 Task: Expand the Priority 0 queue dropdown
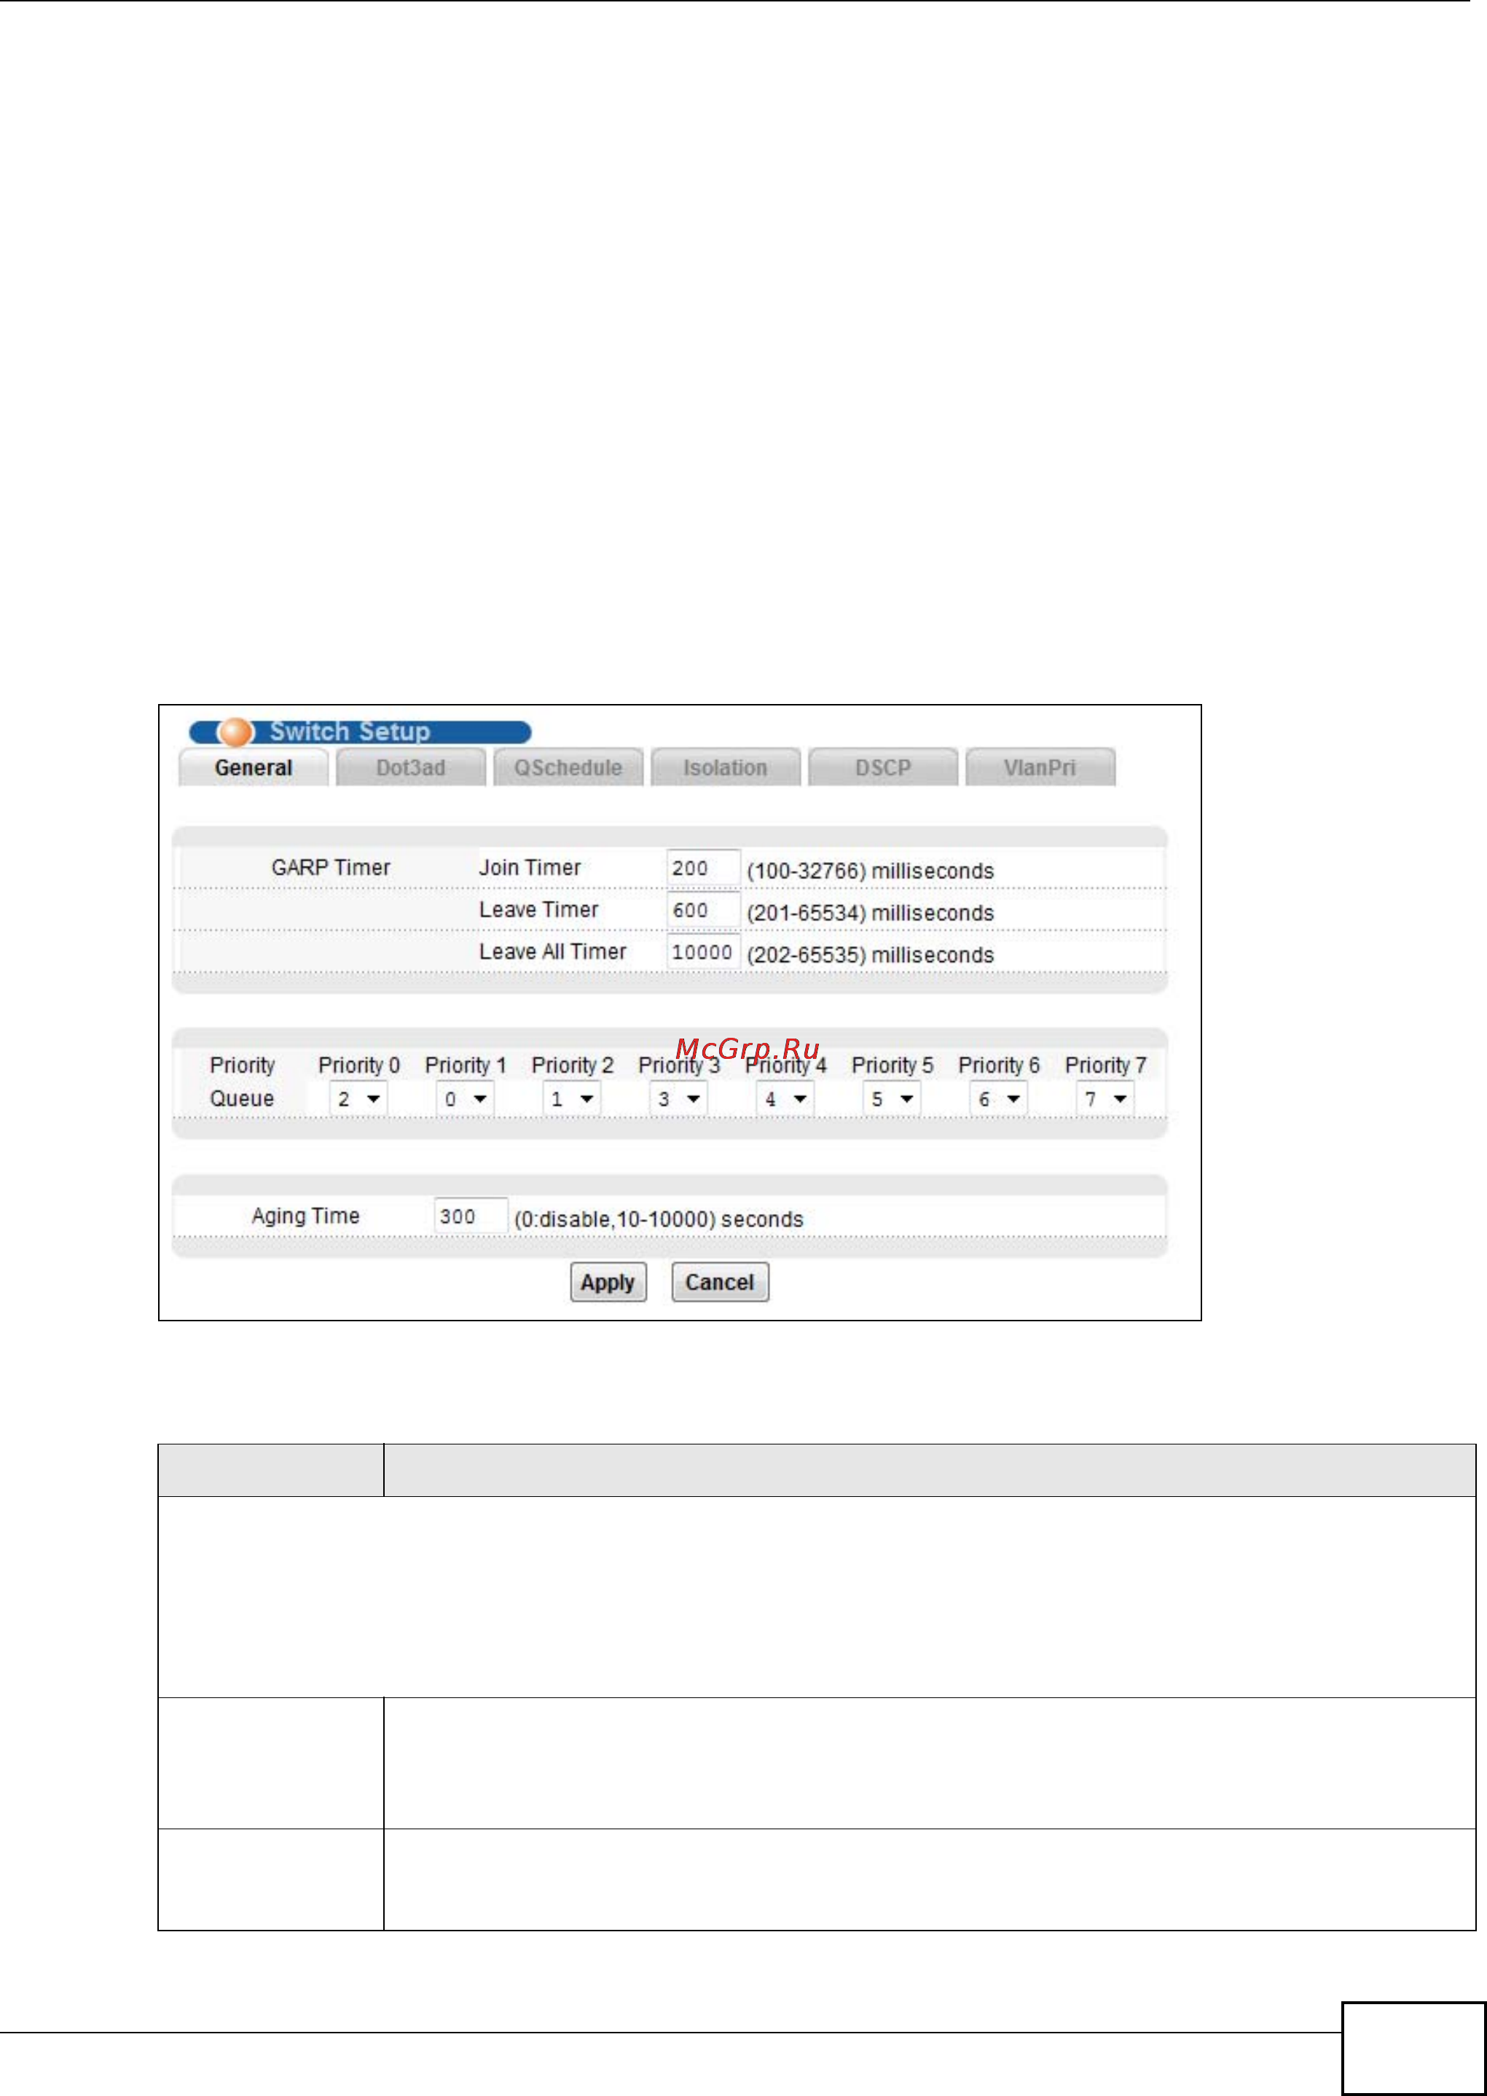point(359,1099)
